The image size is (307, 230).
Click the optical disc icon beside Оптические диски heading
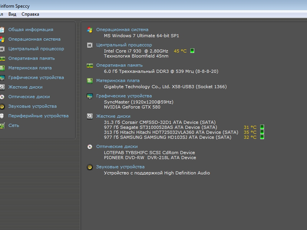click(90, 146)
